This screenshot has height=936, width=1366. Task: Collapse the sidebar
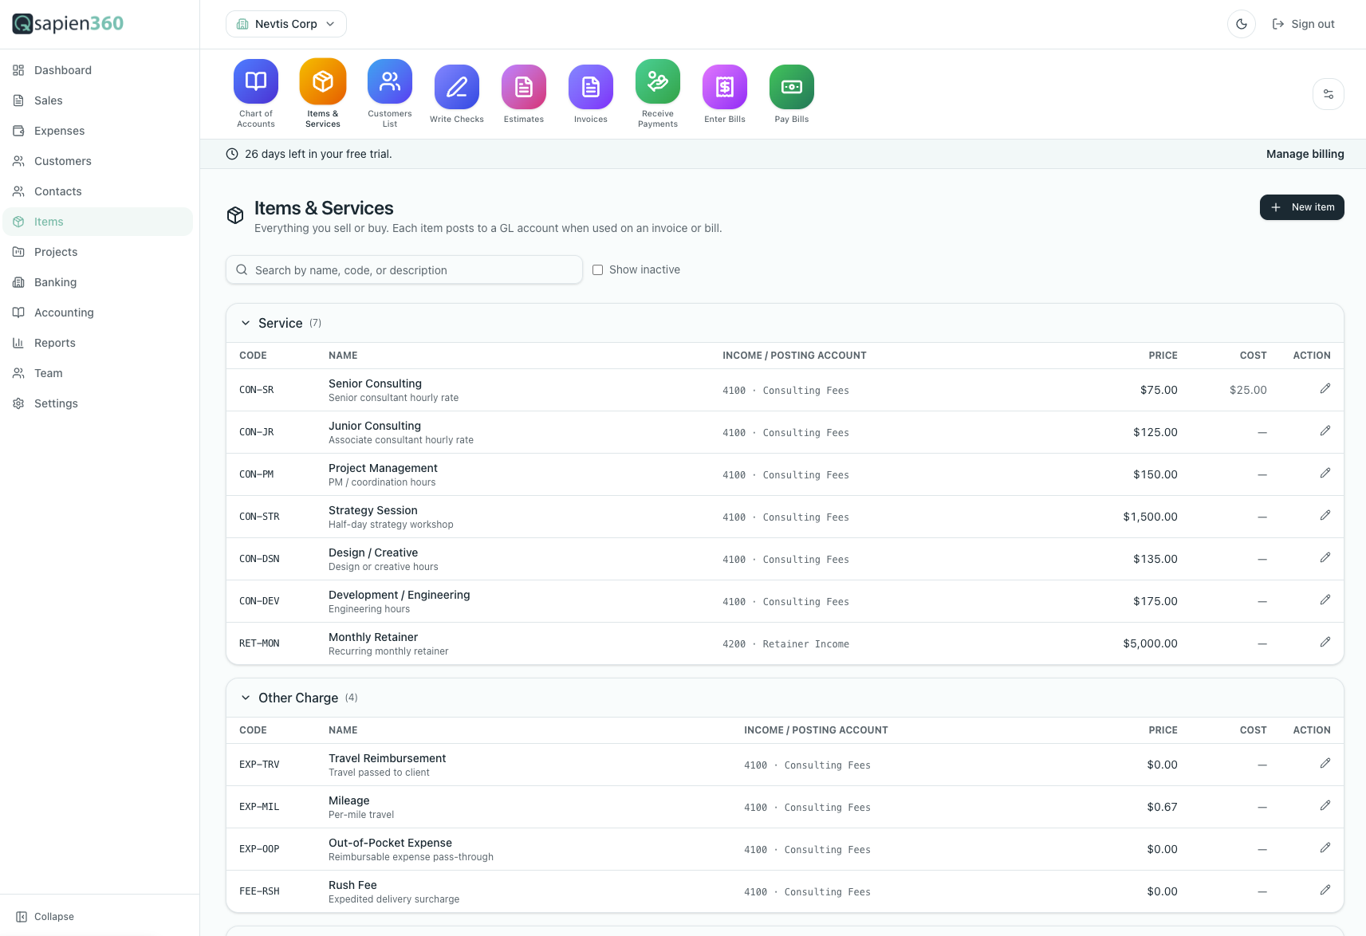pos(45,917)
